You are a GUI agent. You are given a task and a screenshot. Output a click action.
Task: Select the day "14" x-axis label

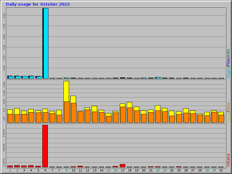point(101,170)
